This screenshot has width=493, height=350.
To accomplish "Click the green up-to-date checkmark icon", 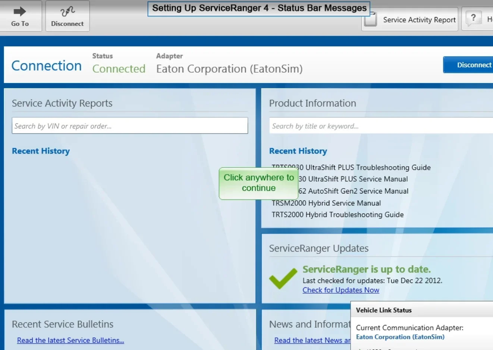I will click(x=283, y=278).
